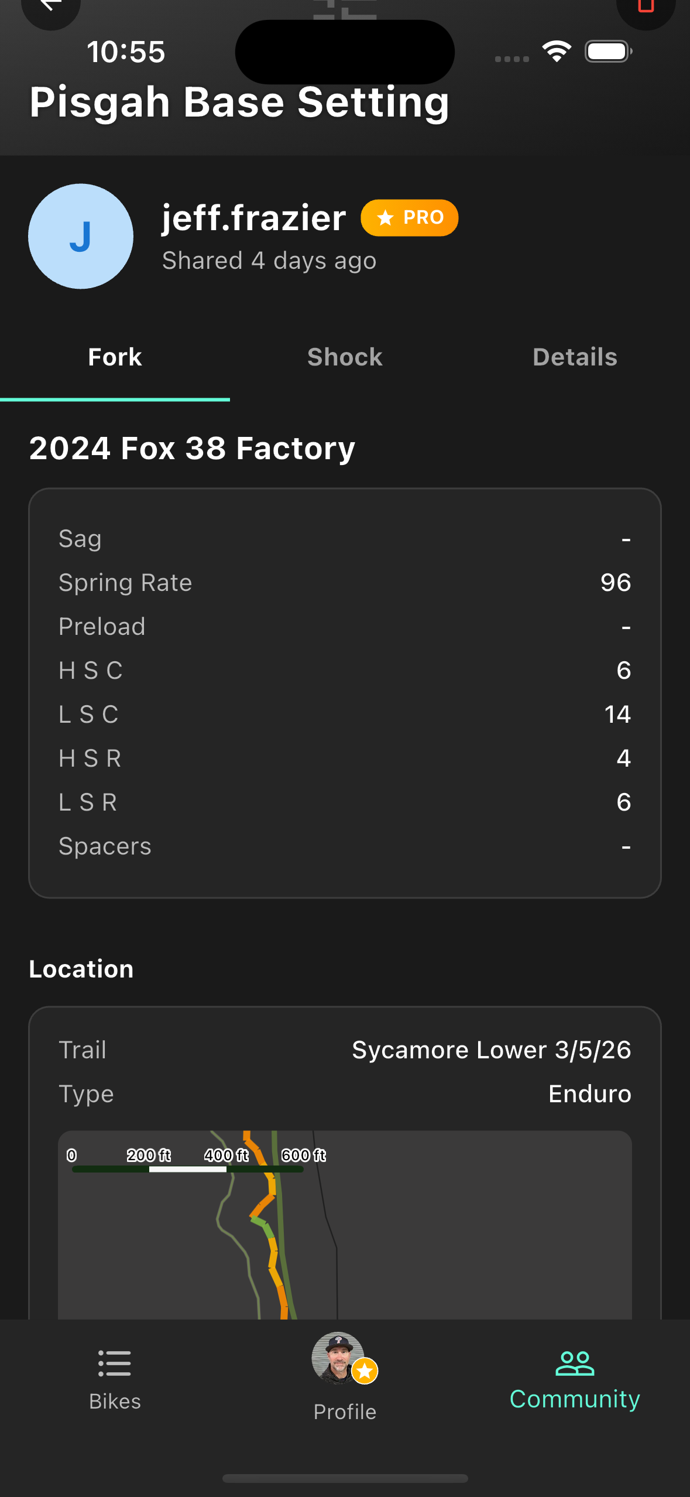Screen dimensions: 690x1497
Task: Tap the Enduro type value
Action: tap(589, 1094)
